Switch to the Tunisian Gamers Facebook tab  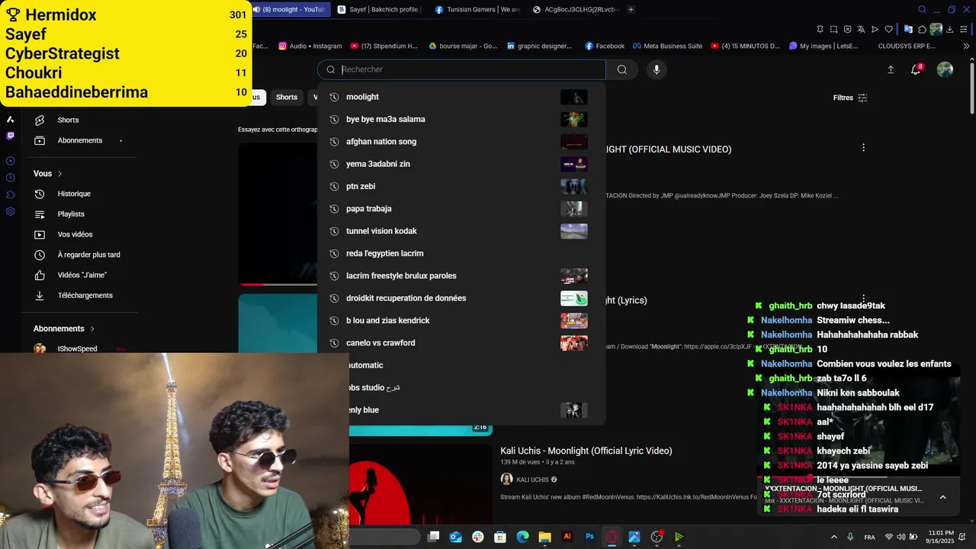click(477, 9)
